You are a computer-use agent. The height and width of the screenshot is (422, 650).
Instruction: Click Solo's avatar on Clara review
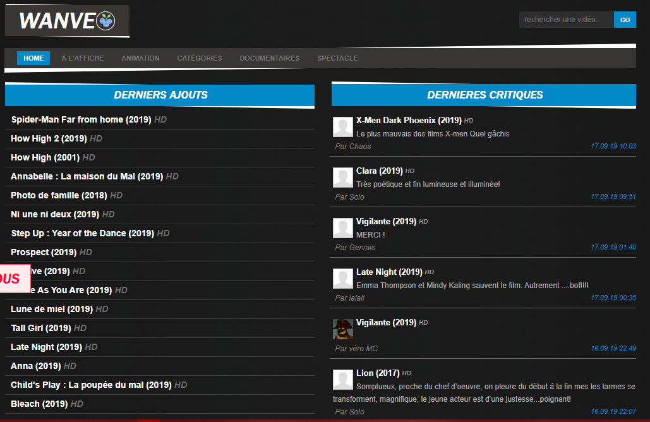coord(343,178)
